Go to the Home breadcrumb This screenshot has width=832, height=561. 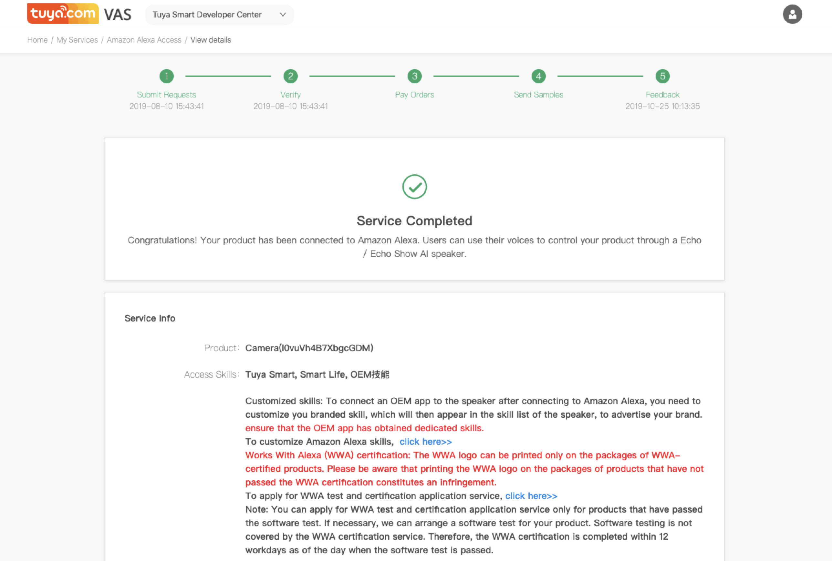[37, 40]
